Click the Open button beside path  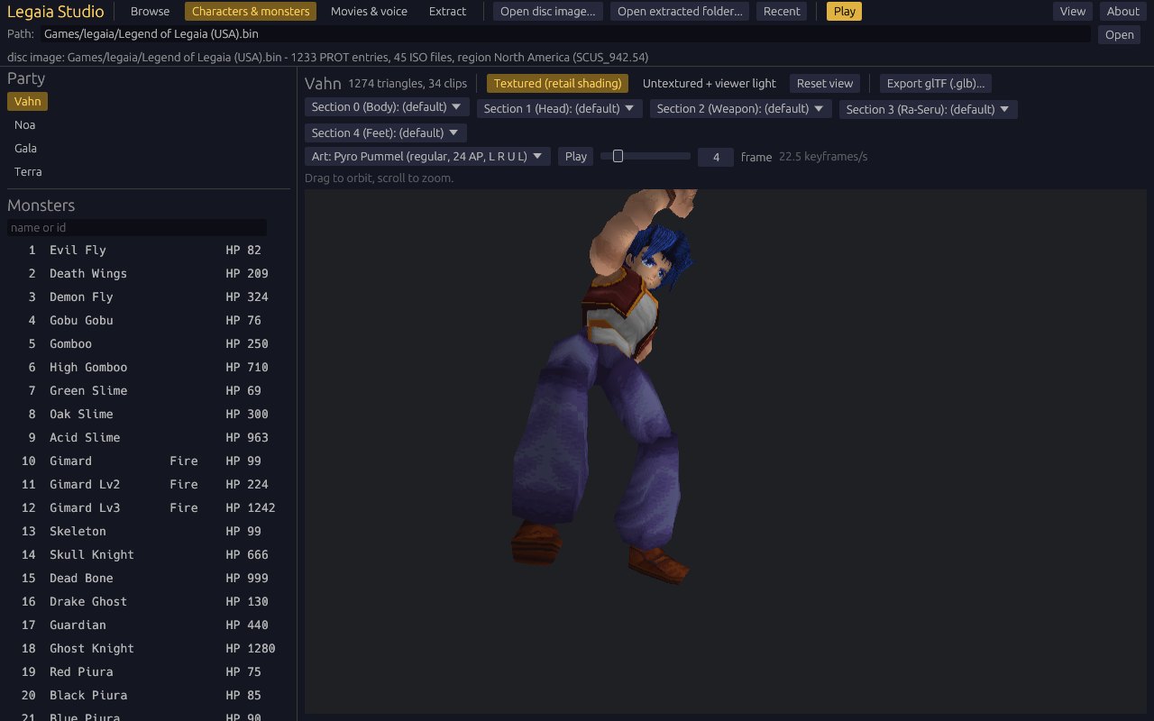coord(1120,34)
